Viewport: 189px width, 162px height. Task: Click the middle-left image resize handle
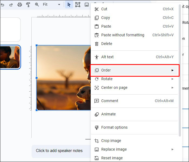pos(37,78)
